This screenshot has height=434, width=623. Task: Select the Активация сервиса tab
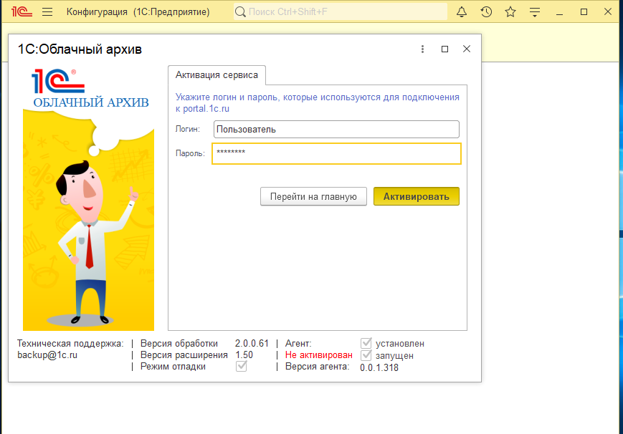tap(217, 75)
